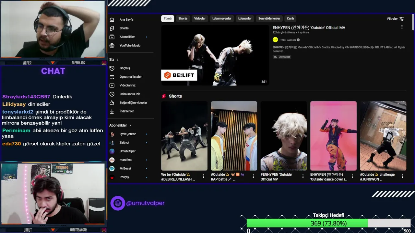Screen dimensions: 415x233
Task: Open YouTube Music icon
Action: click(x=112, y=46)
